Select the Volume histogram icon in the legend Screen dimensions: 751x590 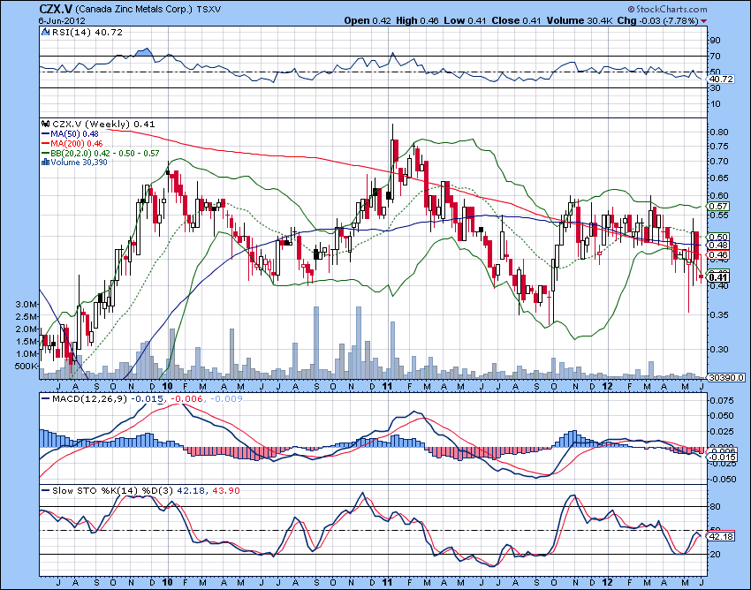46,163
